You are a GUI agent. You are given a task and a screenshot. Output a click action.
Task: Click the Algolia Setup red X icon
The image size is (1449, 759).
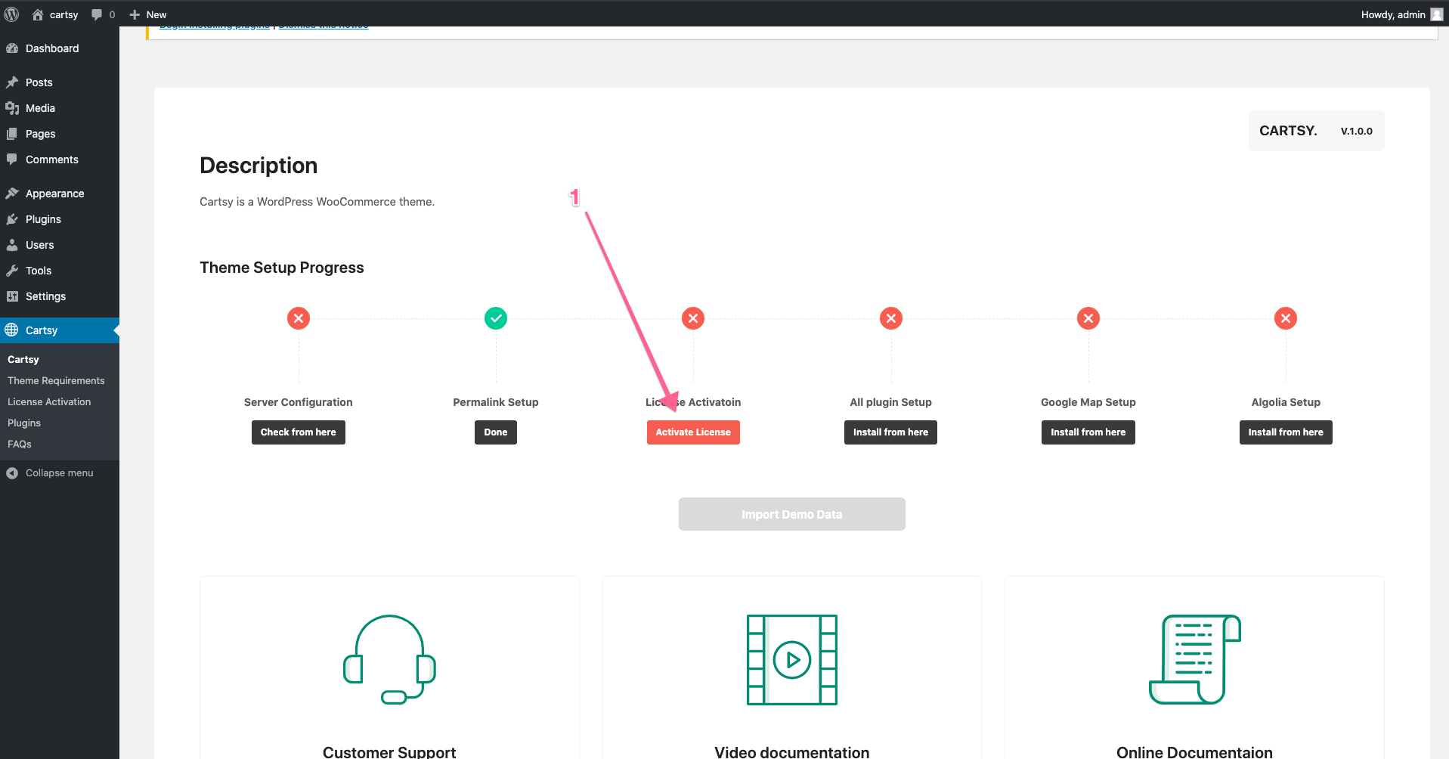[x=1286, y=318]
